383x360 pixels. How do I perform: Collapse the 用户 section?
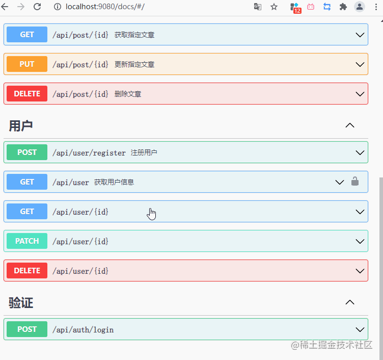pyautogui.click(x=349, y=125)
